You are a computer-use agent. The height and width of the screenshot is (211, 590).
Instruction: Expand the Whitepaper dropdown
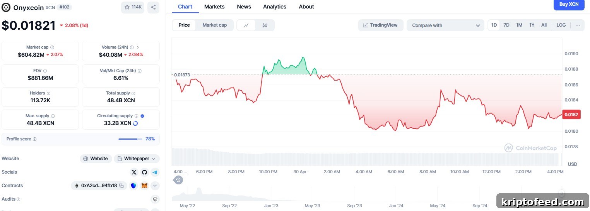[137, 159]
